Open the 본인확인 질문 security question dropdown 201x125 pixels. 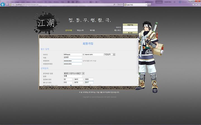[74, 73]
